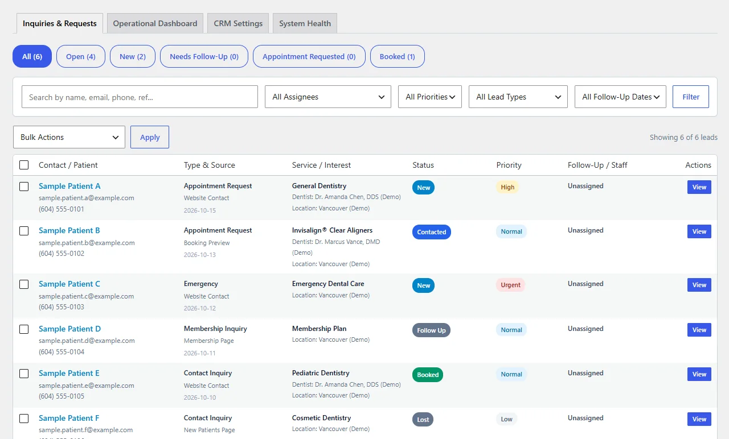Open Sample Patient E contact link
The width and height of the screenshot is (729, 439).
[x=69, y=373]
